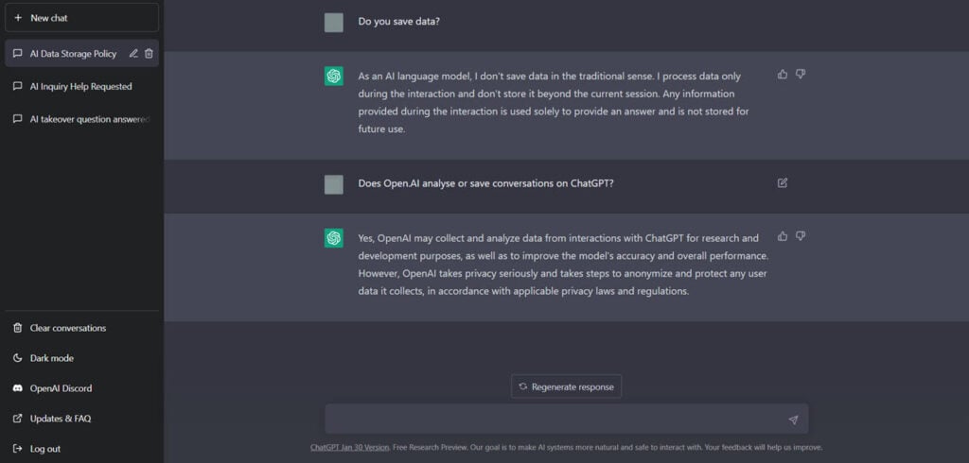Click Regenerate response button
Image resolution: width=969 pixels, height=463 pixels.
click(x=566, y=386)
